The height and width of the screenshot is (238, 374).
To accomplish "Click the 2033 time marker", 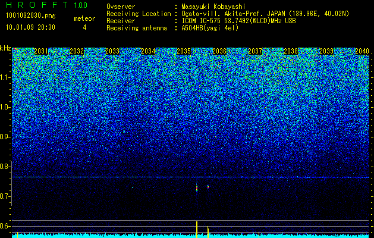I will 112,51.
